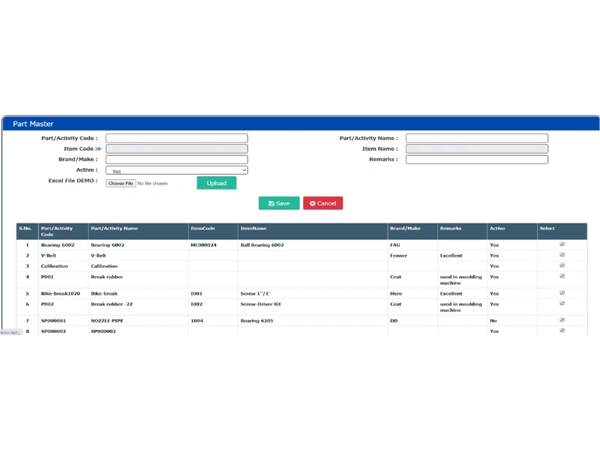Screen dimensions: 600x450
Task: Click the select icon for the Calibration row
Action: pos(561,265)
